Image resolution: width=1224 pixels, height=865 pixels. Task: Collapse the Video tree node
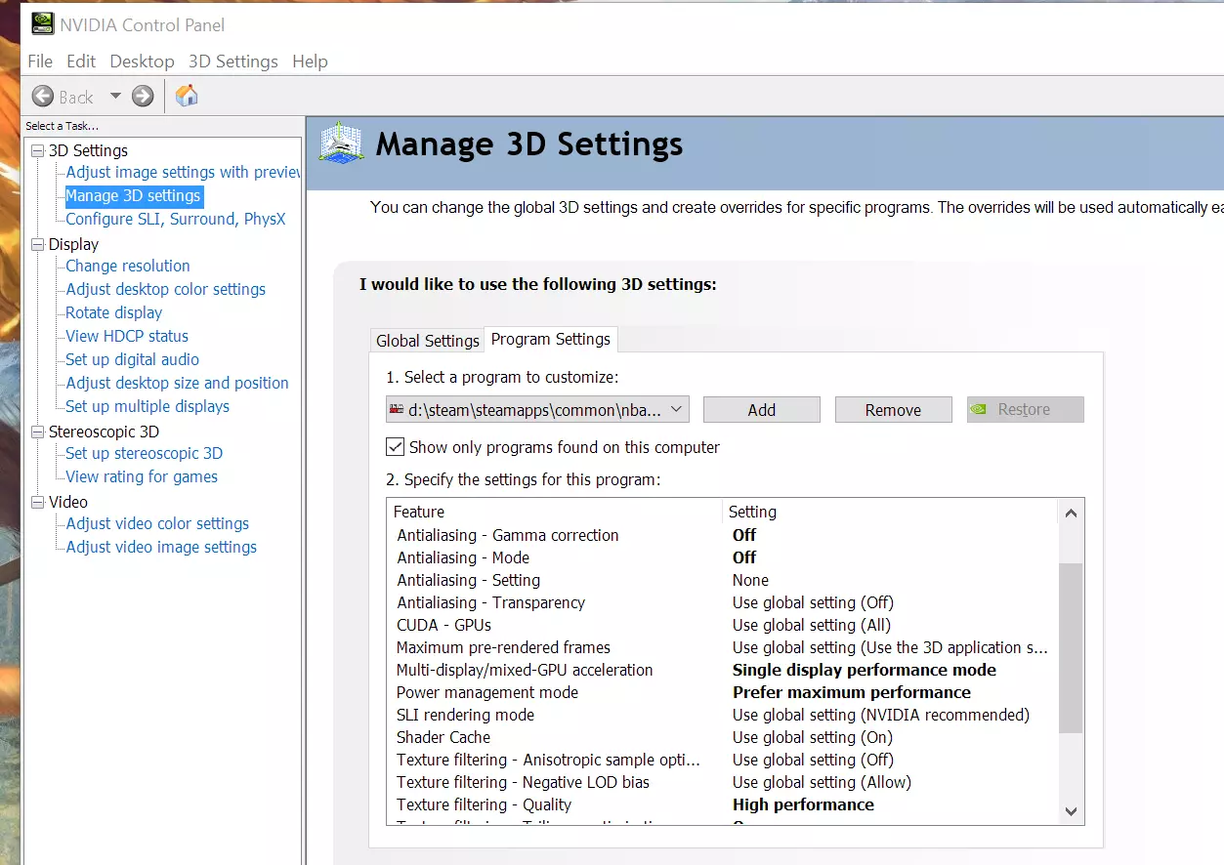[37, 502]
